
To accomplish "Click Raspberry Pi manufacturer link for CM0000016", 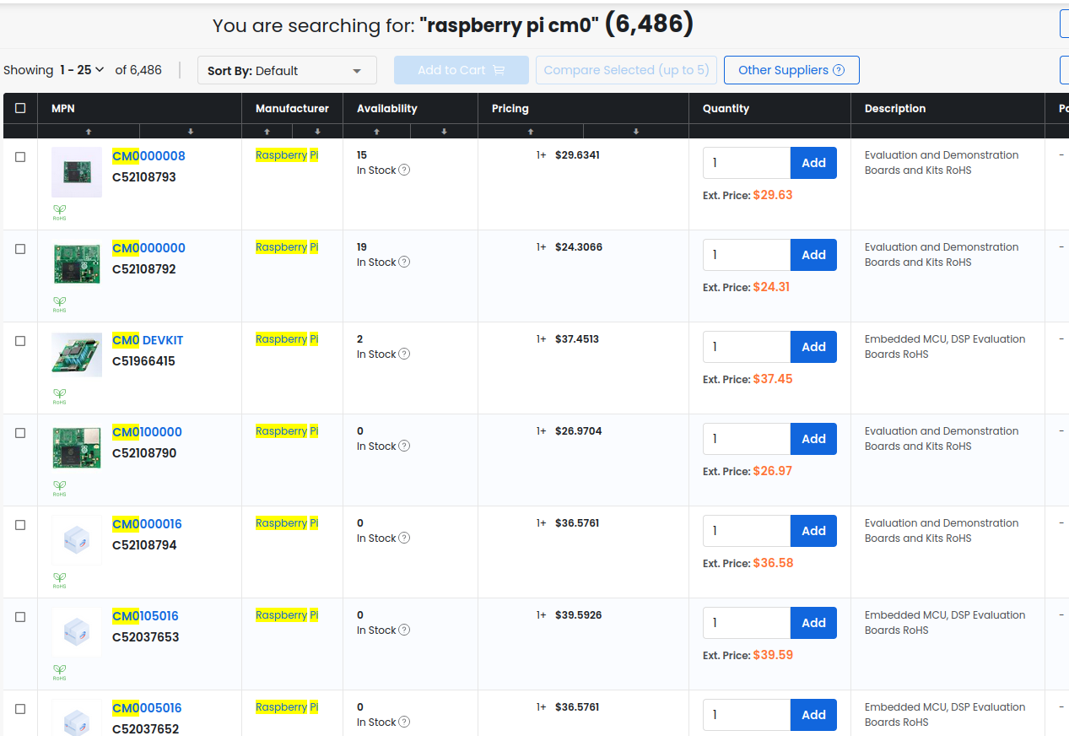I will tap(286, 523).
